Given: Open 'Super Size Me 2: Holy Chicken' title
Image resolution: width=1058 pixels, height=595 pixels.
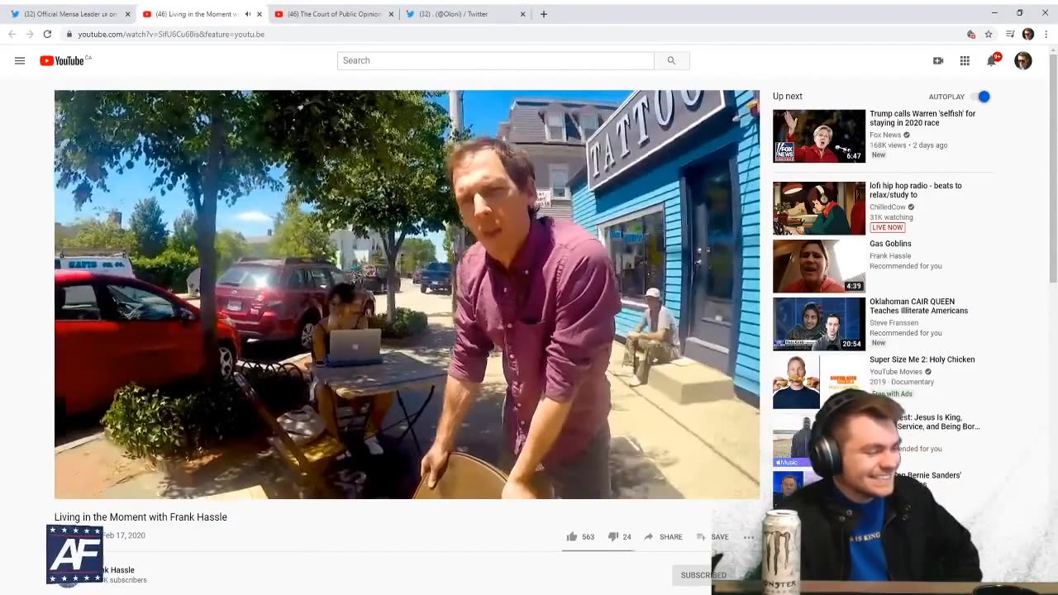Looking at the screenshot, I should [922, 359].
